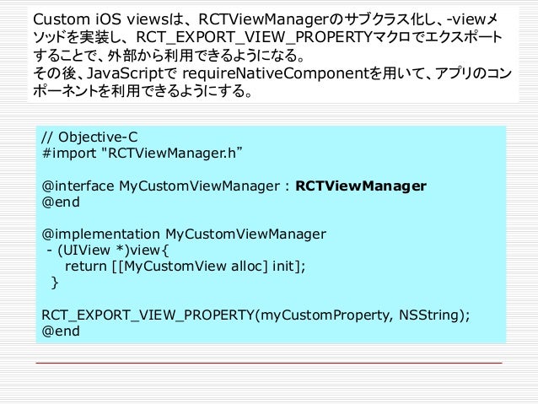This screenshot has height=404, width=538.
Task: Click the '- (UIView *)view{' line
Action: click(x=108, y=250)
